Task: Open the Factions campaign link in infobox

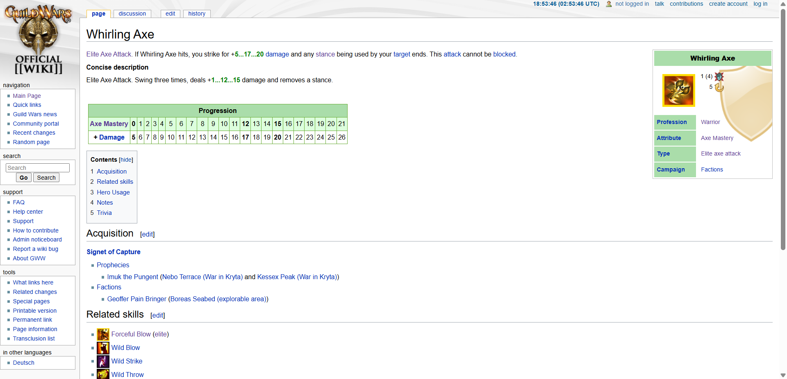Action: click(x=712, y=169)
